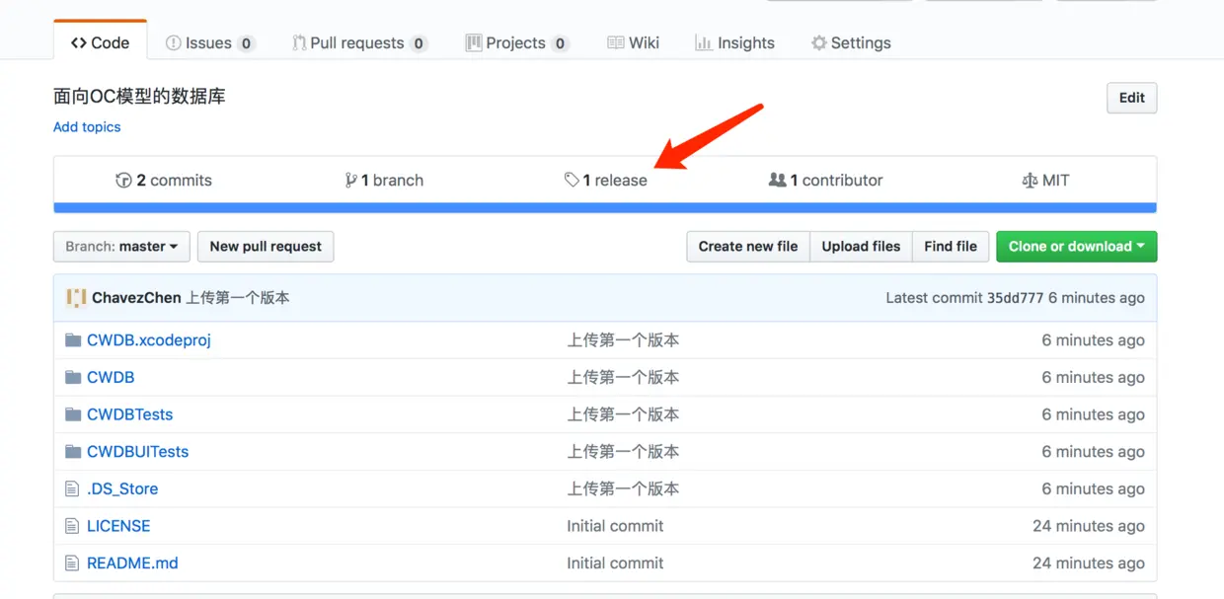The image size is (1224, 599).
Task: Go to the Projects tab
Action: (516, 43)
